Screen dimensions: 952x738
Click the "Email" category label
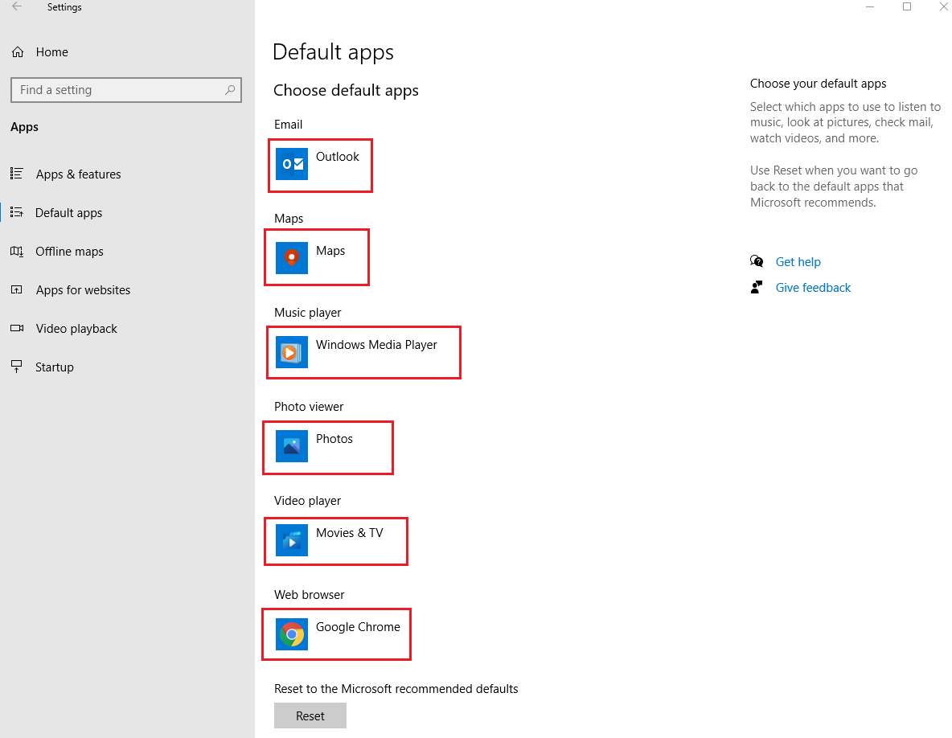click(x=289, y=125)
